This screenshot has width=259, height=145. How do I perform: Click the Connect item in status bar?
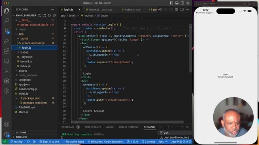149,141
